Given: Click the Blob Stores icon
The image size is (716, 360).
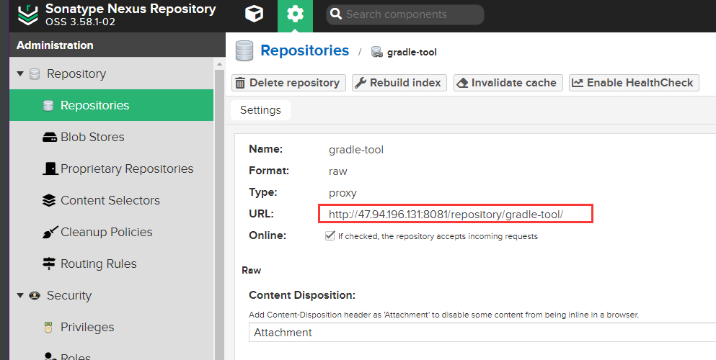Looking at the screenshot, I should [x=49, y=138].
